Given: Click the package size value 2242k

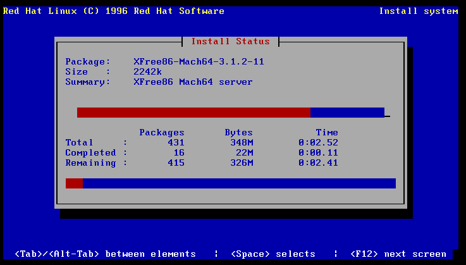Looking at the screenshot, I should 147,72.
